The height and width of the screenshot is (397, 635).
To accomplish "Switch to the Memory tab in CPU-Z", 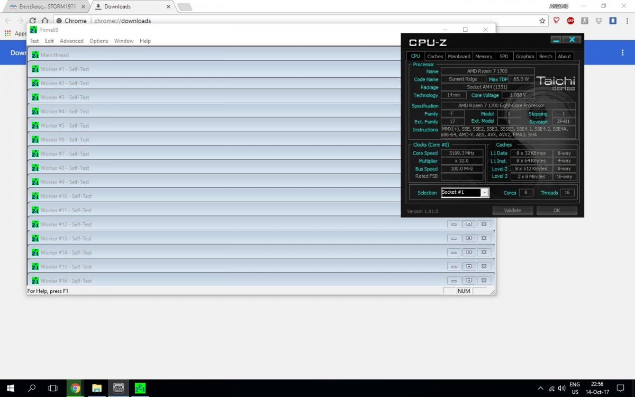I will [484, 56].
